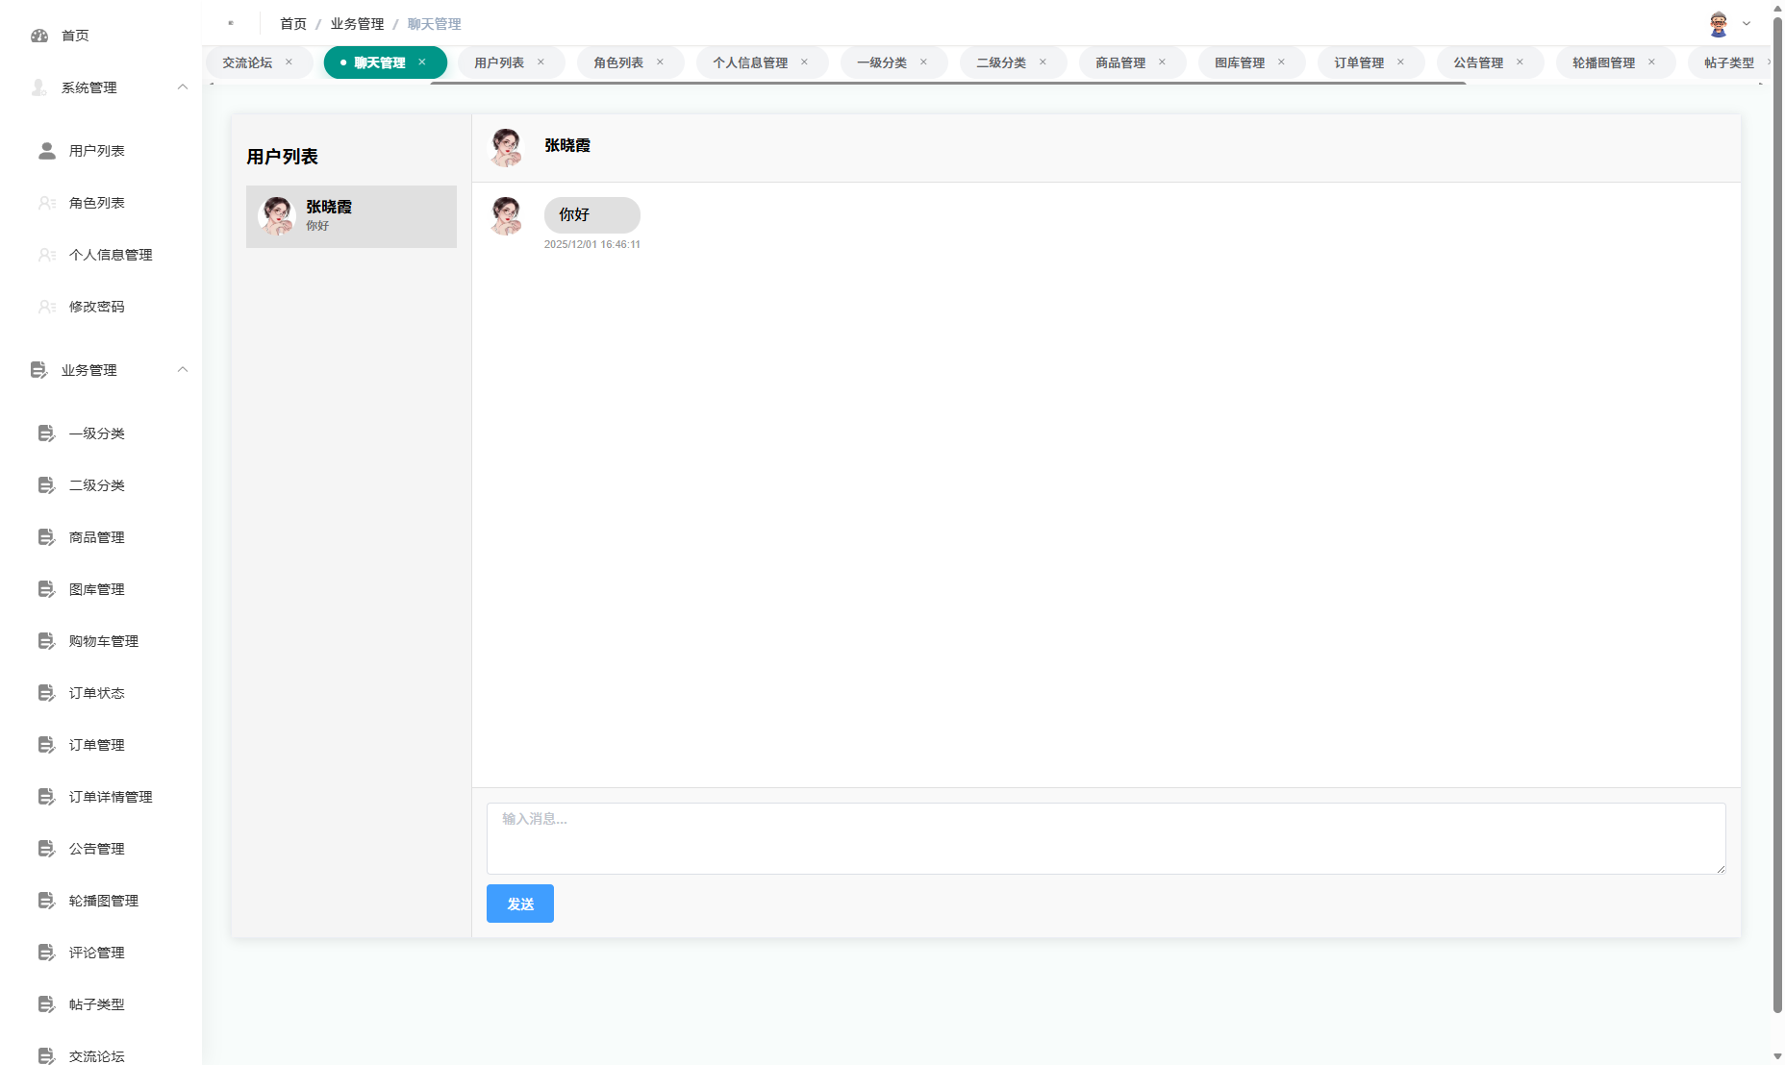Click the icon beside 订单状态 in sidebar
This screenshot has height=1065, width=1785.
(x=47, y=693)
